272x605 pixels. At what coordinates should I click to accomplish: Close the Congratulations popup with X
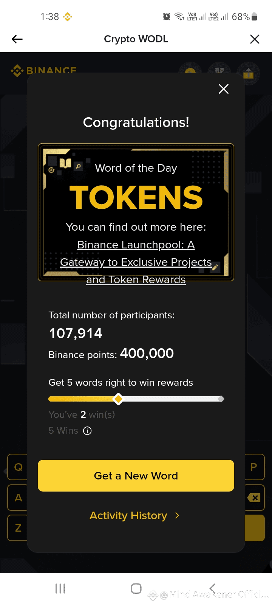tap(224, 89)
